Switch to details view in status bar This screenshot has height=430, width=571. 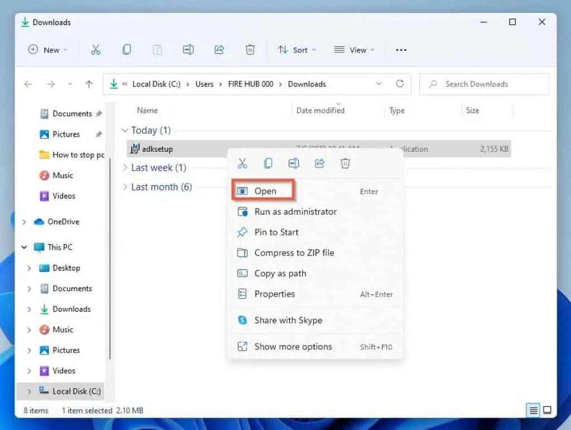pos(533,410)
